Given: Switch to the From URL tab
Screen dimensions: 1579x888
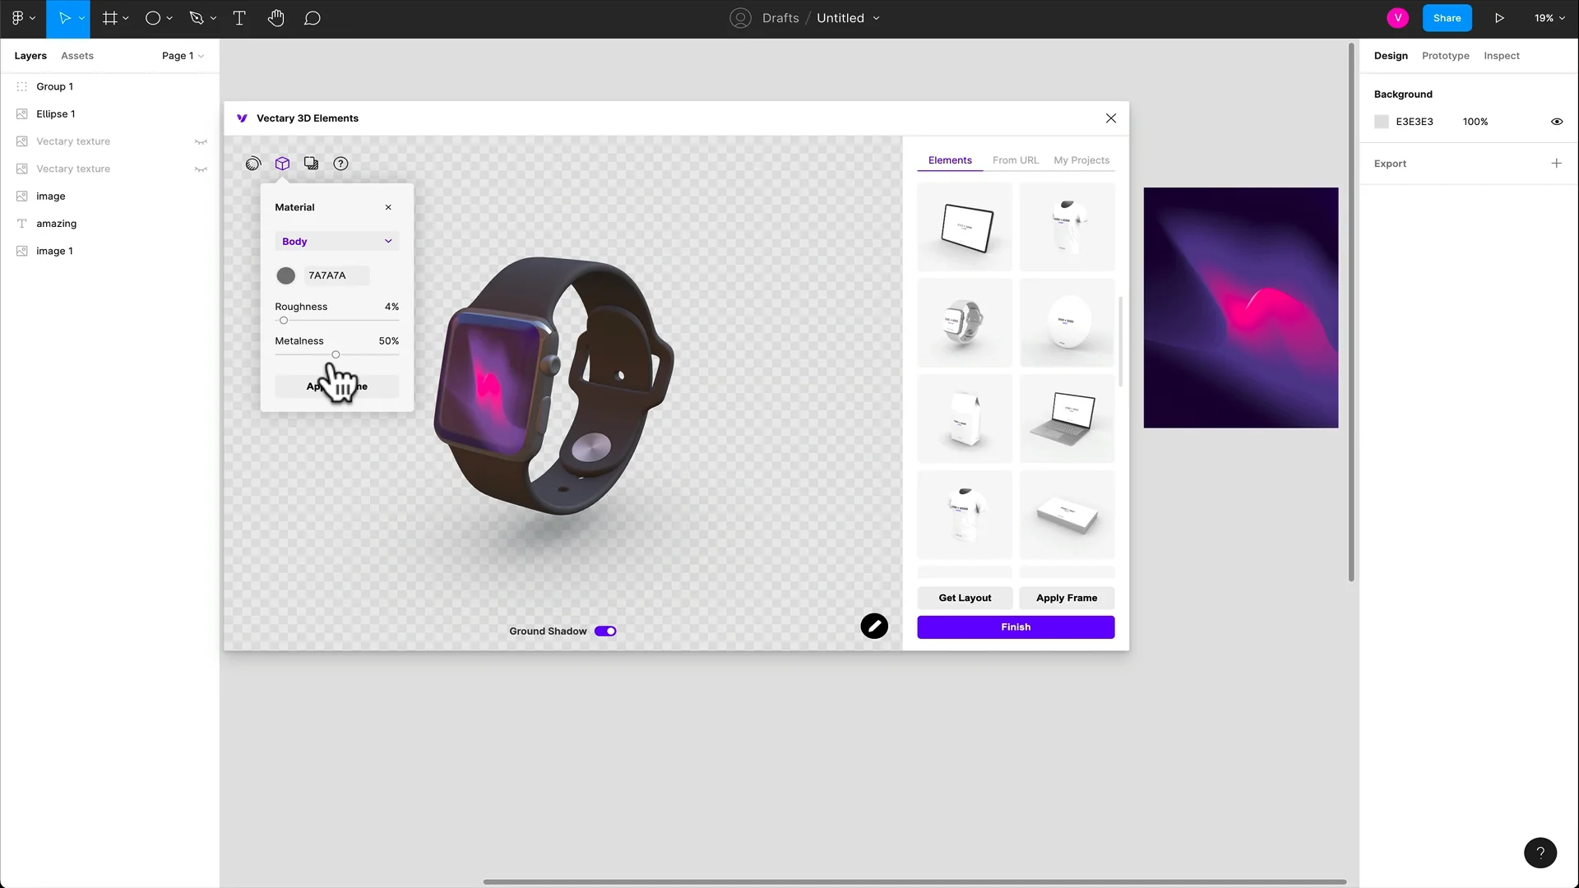Looking at the screenshot, I should coord(1016,160).
